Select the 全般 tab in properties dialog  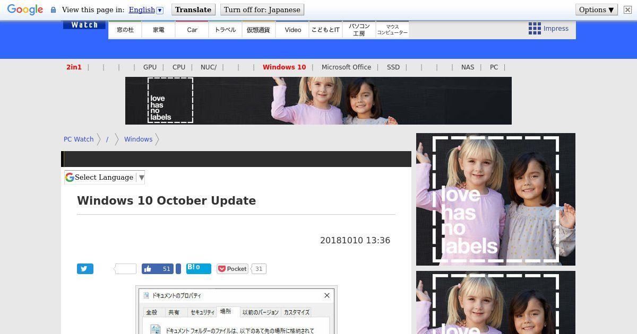point(152,312)
